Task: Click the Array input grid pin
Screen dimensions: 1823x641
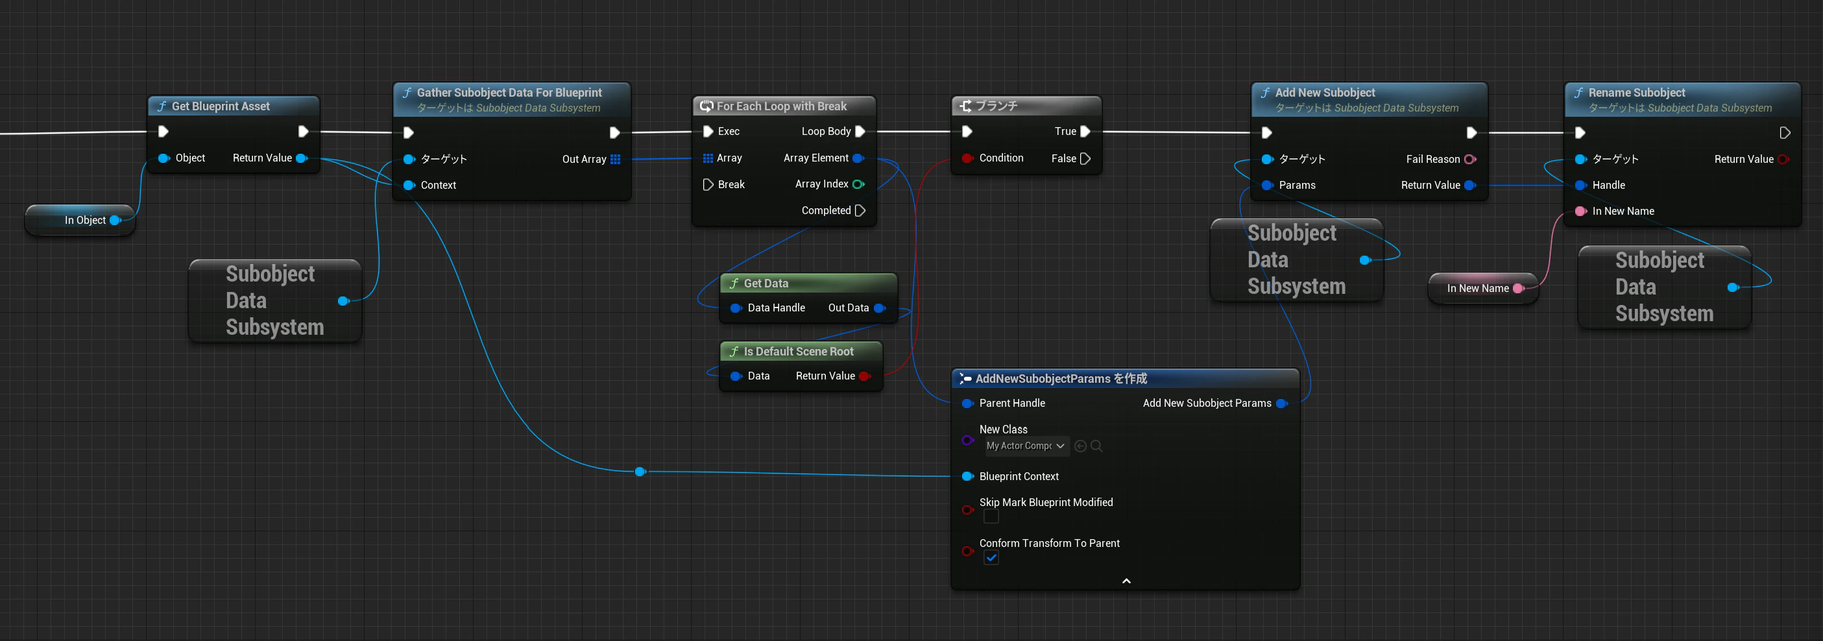Action: point(708,158)
